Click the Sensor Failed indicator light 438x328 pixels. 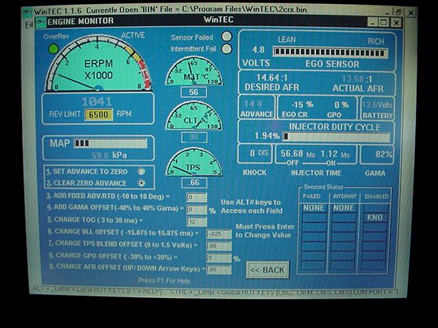pyautogui.click(x=227, y=36)
